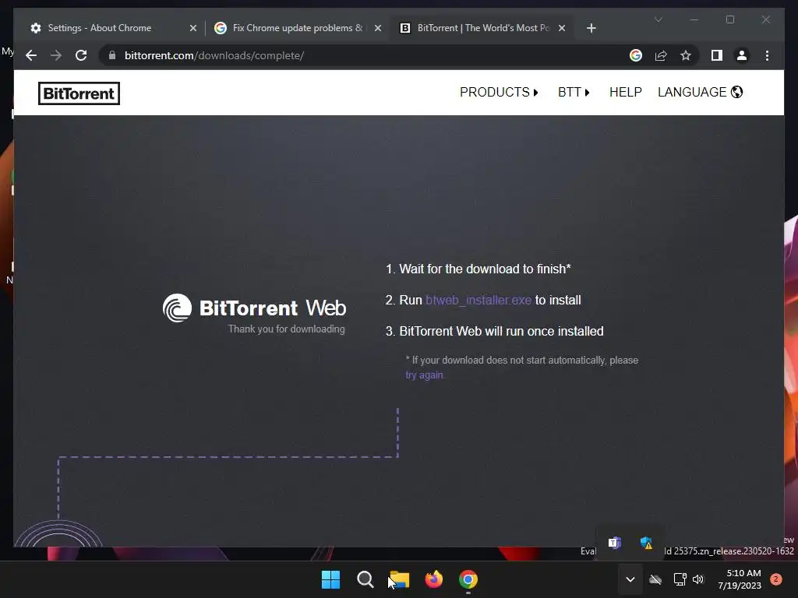798x598 pixels.
Task: Close the Settings - About Chrome tab
Action: pyautogui.click(x=193, y=28)
